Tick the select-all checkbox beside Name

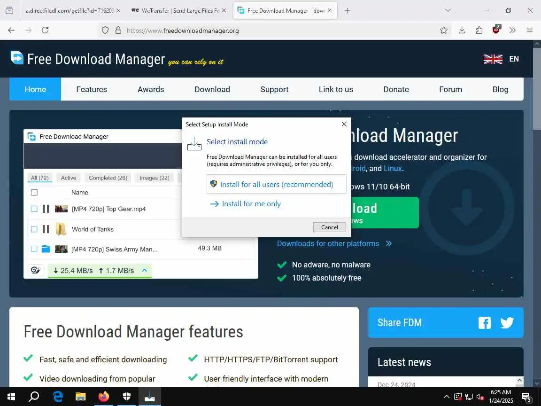point(34,192)
